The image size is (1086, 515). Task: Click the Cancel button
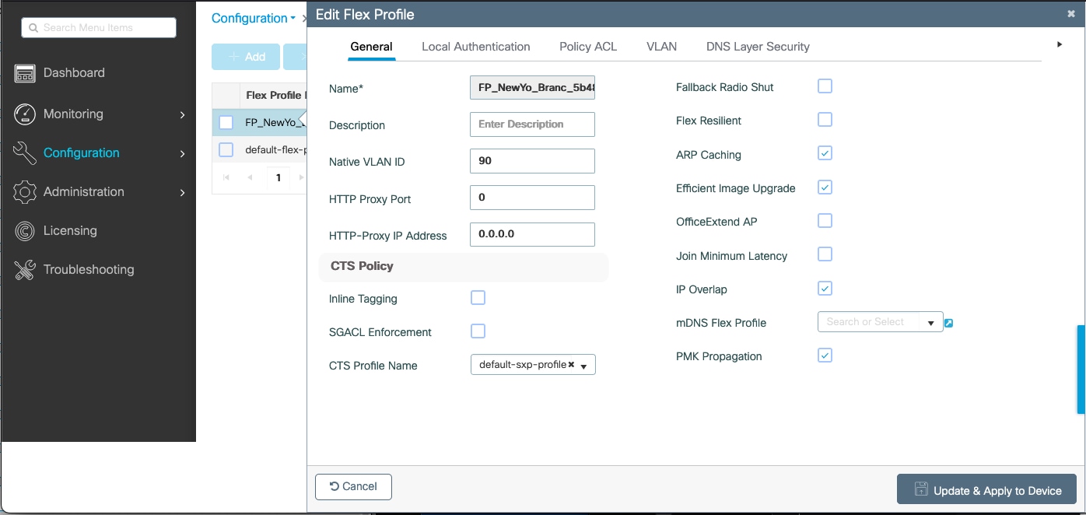click(353, 487)
